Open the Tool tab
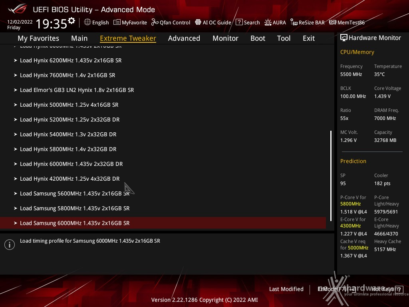 (284, 38)
